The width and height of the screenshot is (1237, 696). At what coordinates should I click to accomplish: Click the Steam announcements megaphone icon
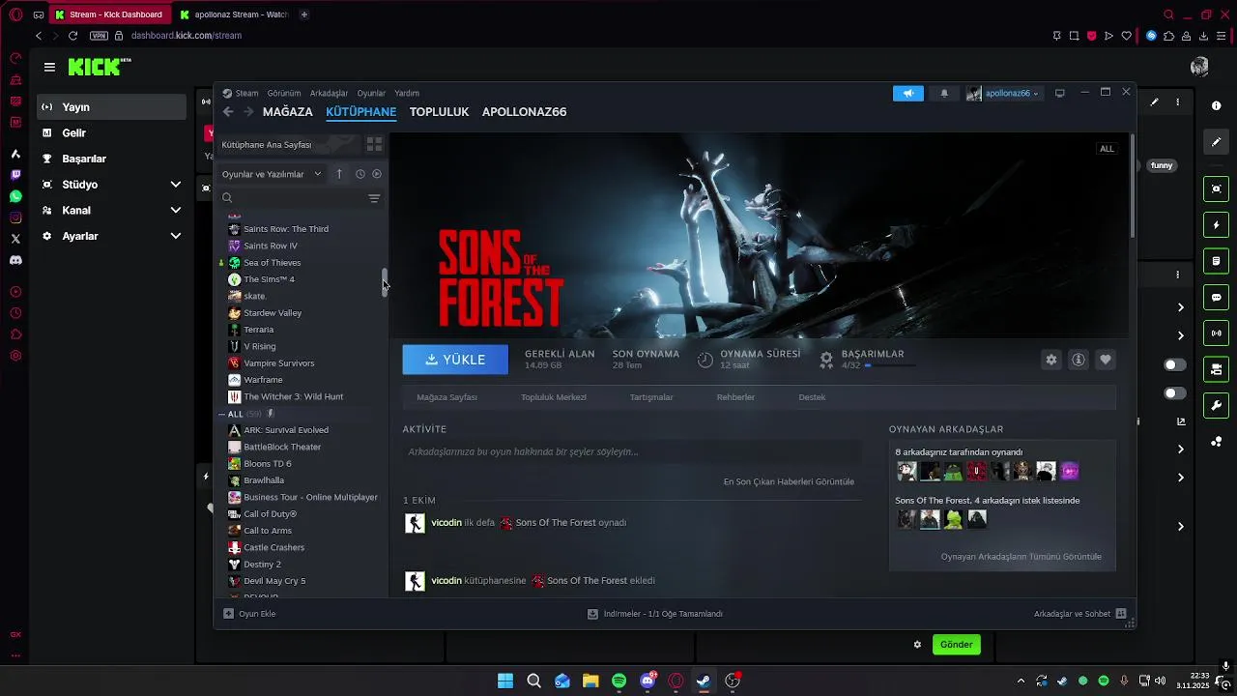907,93
